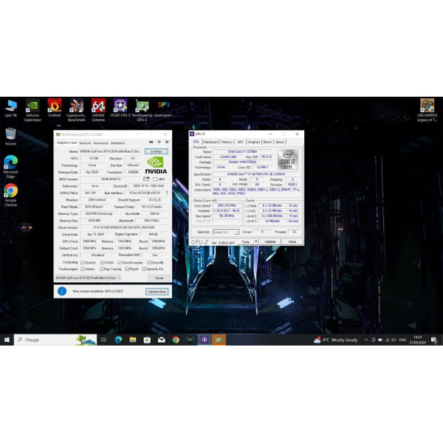Open the Memory tab in CPU-Z

(227, 142)
